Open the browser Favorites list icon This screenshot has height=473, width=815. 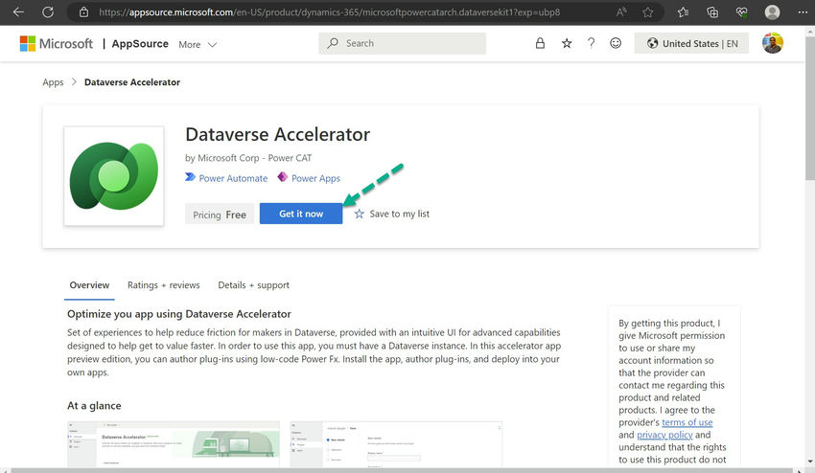683,11
